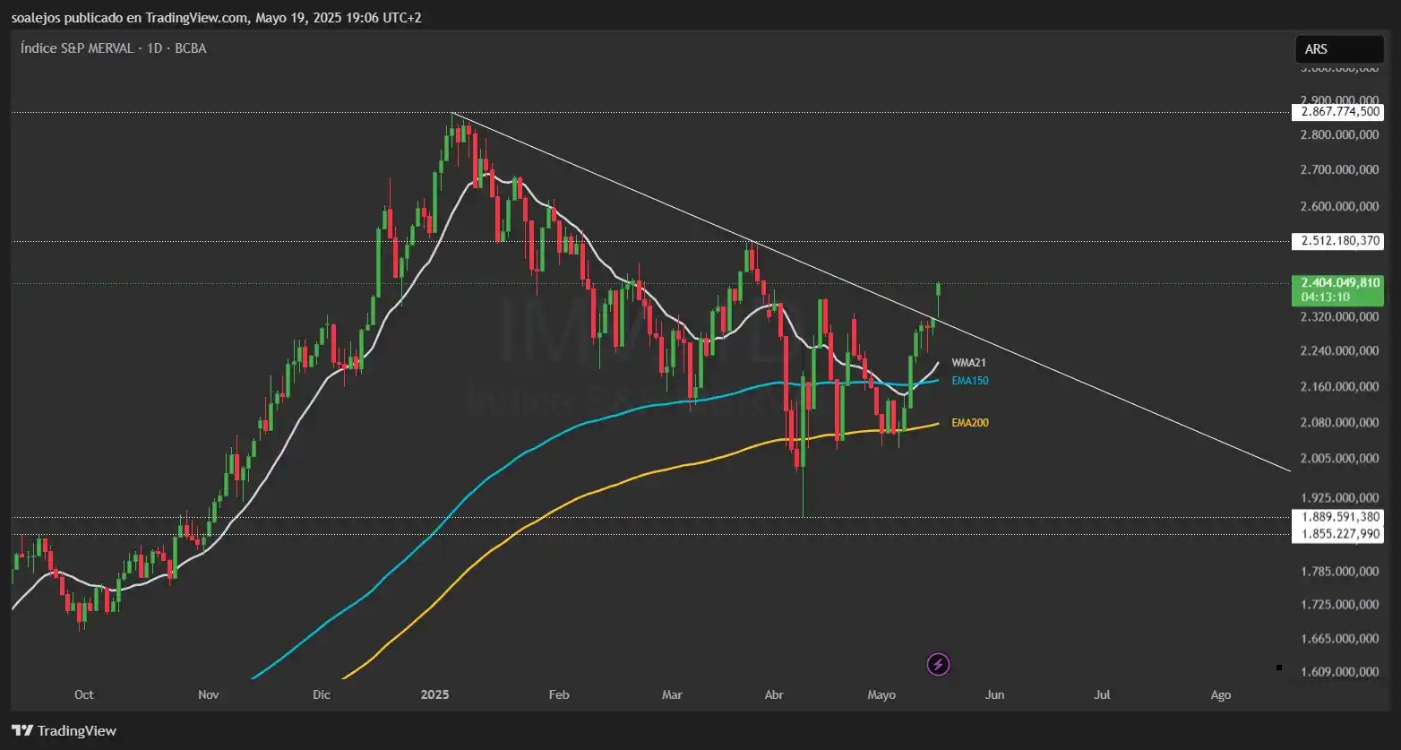
Task: Click the 2.867.774,500 horizontal level label
Action: point(1337,112)
